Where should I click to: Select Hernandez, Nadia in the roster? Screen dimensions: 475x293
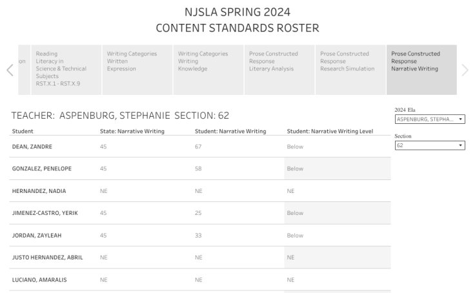[x=39, y=191]
